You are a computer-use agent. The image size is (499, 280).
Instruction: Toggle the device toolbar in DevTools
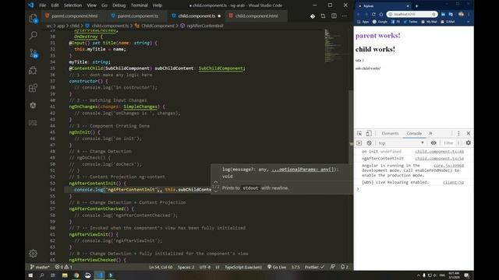tap(369, 133)
